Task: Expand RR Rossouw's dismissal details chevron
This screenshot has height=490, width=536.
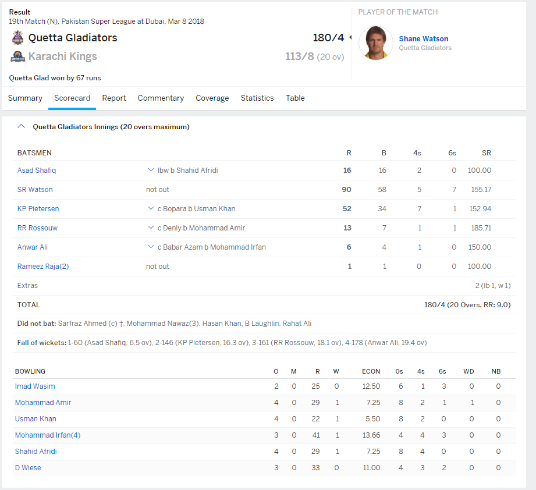Action: (151, 228)
